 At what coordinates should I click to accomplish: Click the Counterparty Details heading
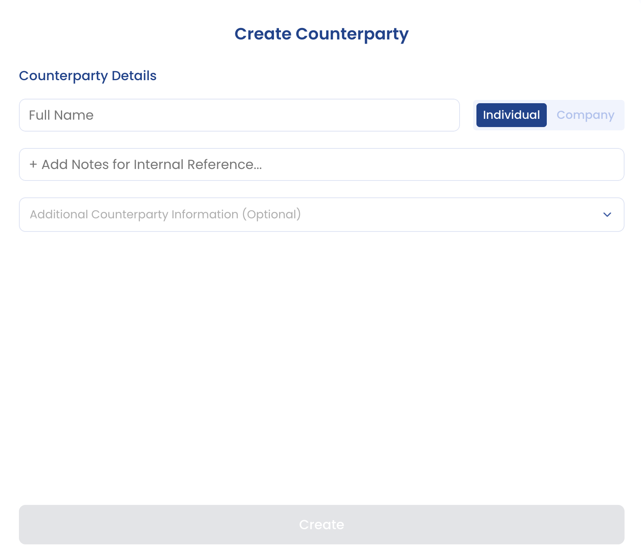tap(88, 76)
